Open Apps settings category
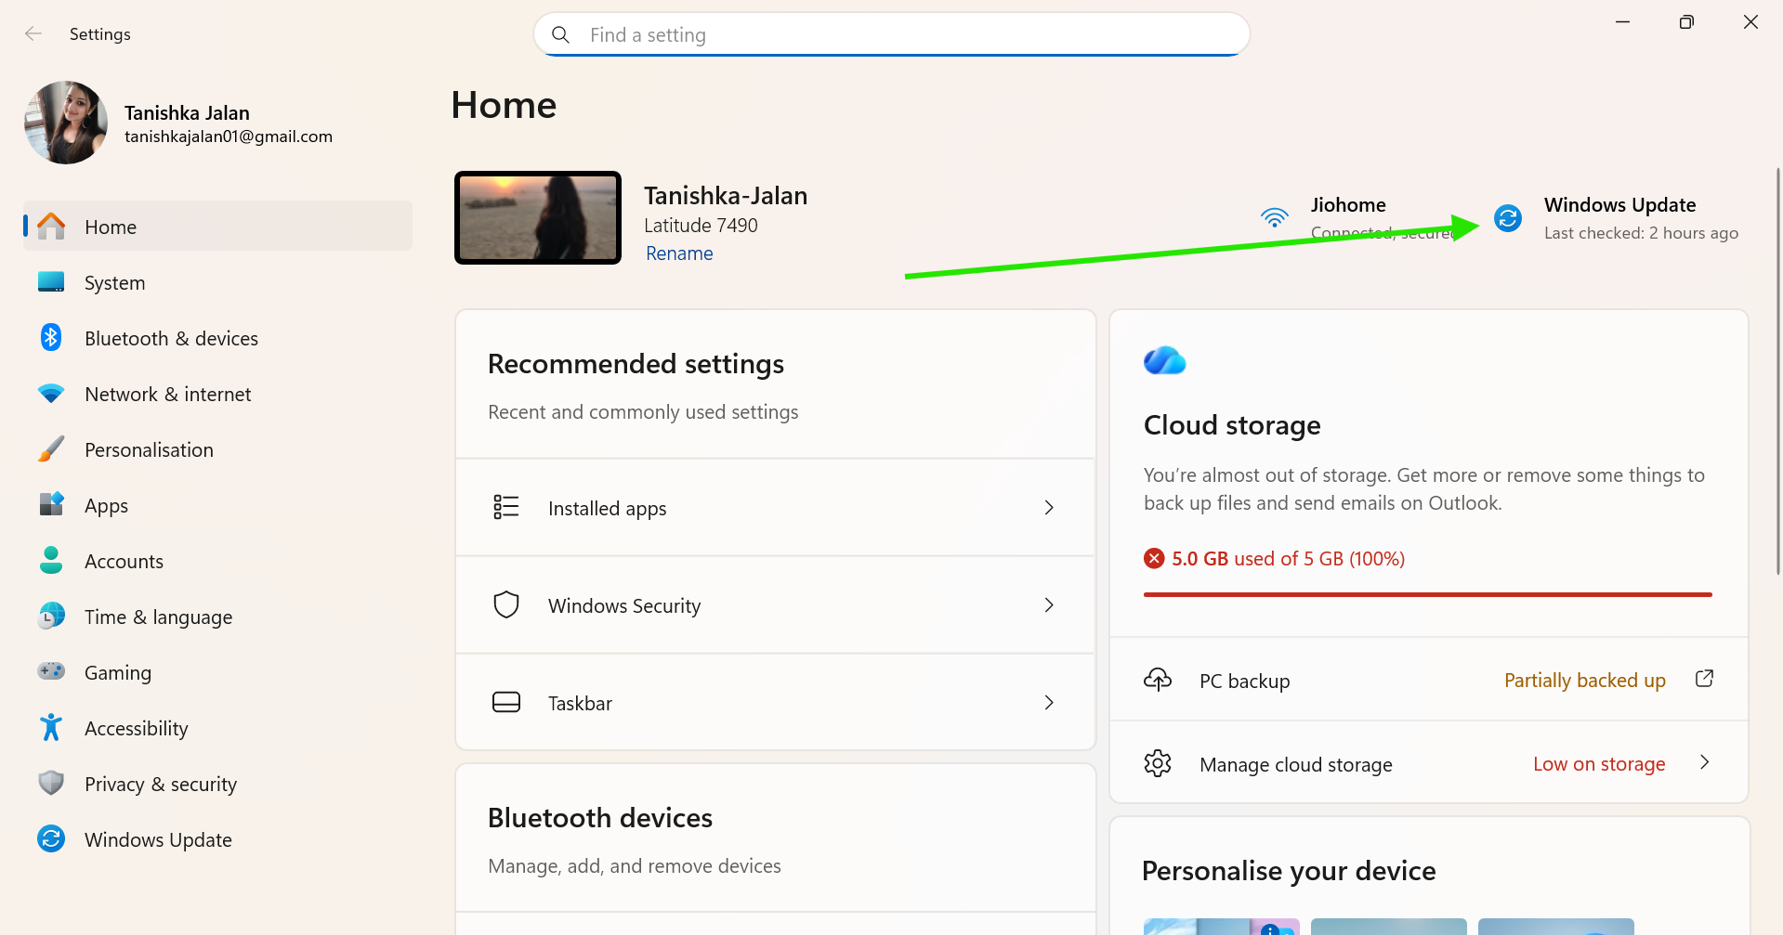Screen dimensions: 1783x935 [x=218, y=505]
